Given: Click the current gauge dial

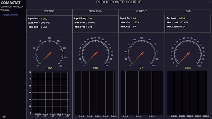Looking at the screenshot, I should (142, 52).
